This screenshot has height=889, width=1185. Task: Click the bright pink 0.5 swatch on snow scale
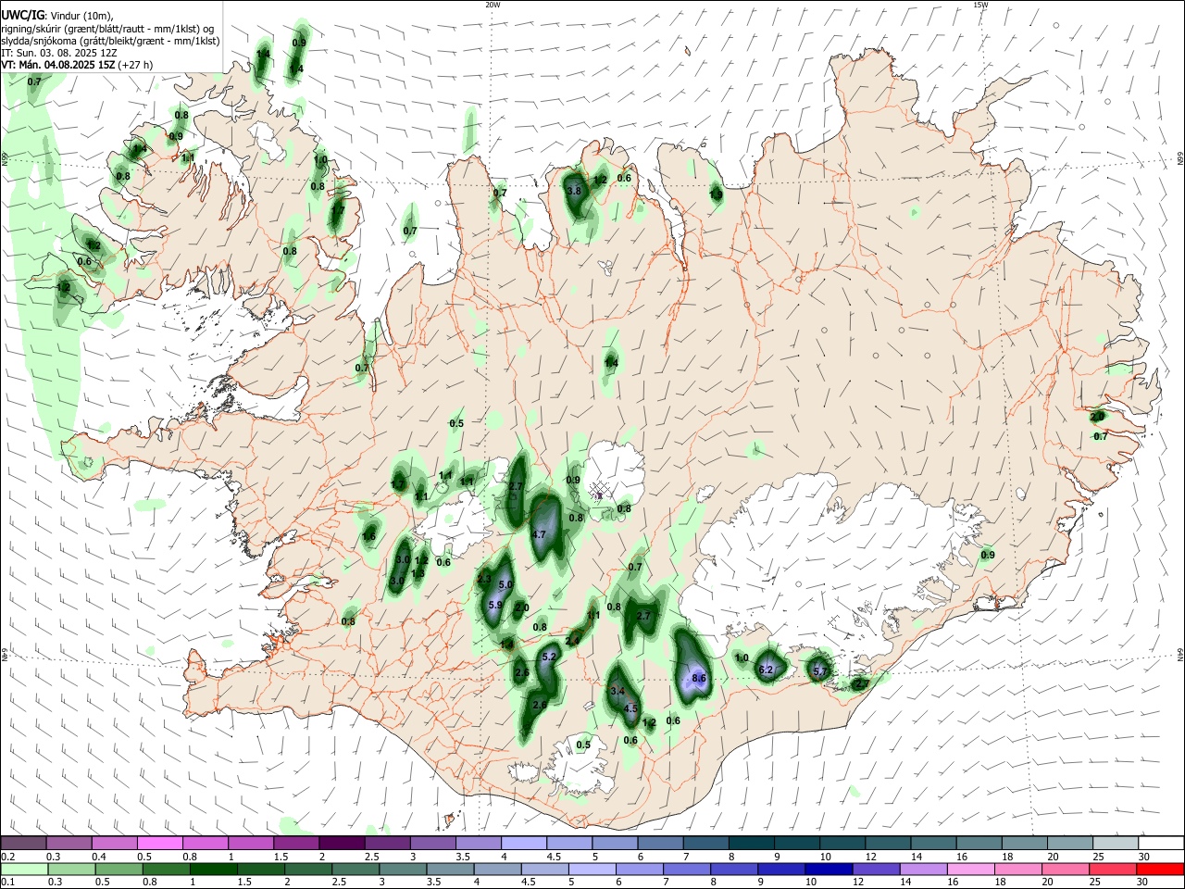pos(159,843)
